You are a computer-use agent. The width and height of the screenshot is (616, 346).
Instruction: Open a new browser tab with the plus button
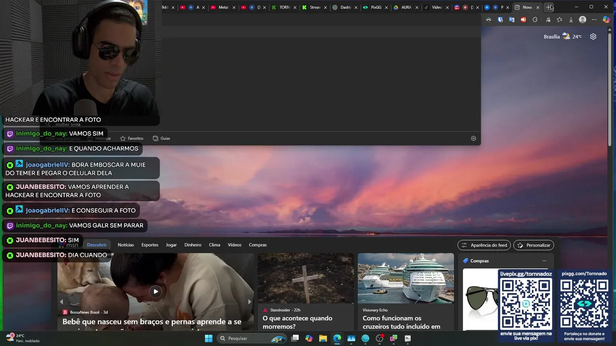[x=549, y=7]
